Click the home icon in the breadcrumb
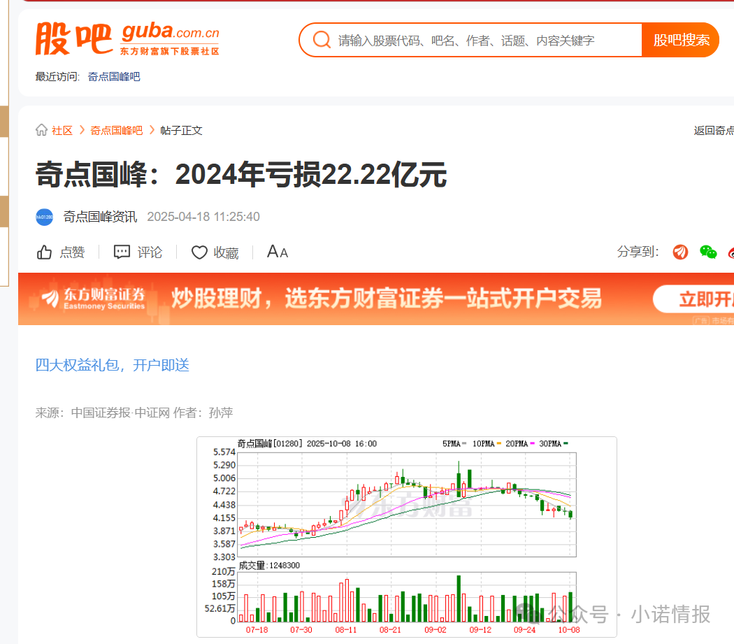The width and height of the screenshot is (734, 644). [41, 130]
